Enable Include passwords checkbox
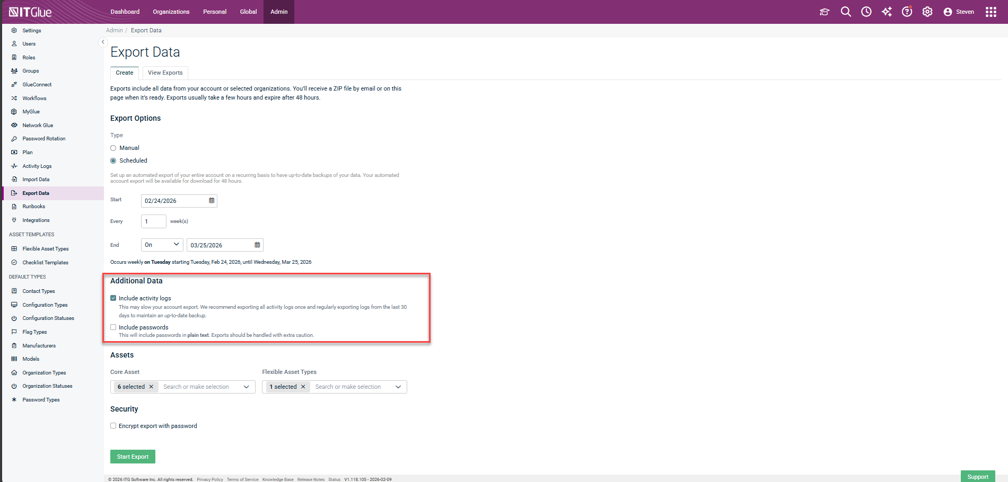1008x482 pixels. pyautogui.click(x=113, y=327)
